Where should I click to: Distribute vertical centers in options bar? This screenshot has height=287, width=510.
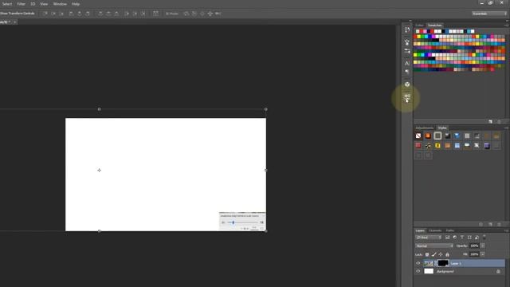108,14
